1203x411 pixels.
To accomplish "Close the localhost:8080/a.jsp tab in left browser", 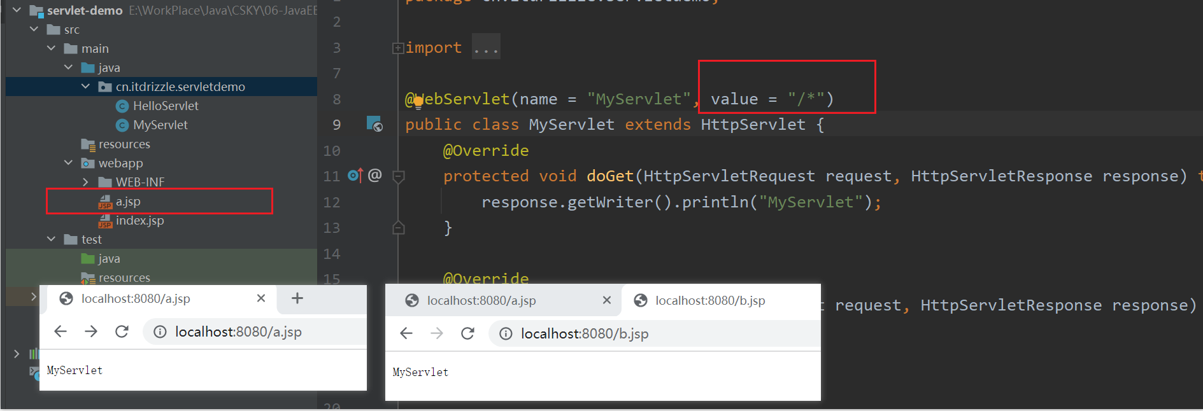I will point(261,298).
